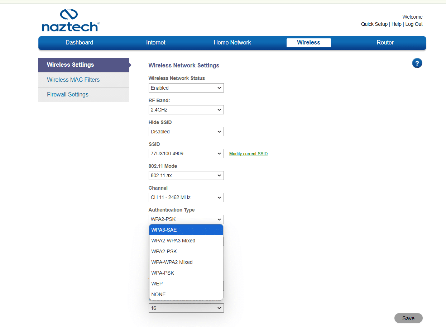Image resolution: width=446 pixels, height=327 pixels.
Task: Expand the Channel dropdown
Action: [186, 197]
